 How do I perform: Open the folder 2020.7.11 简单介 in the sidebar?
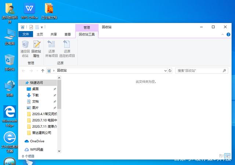coord(42,127)
